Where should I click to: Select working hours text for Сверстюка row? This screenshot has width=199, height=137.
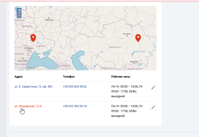[x=127, y=91]
